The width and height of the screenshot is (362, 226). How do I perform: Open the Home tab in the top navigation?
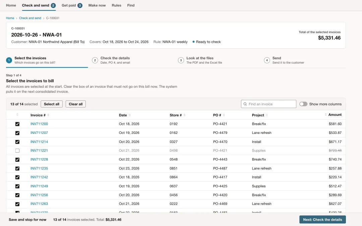pos(11,5)
